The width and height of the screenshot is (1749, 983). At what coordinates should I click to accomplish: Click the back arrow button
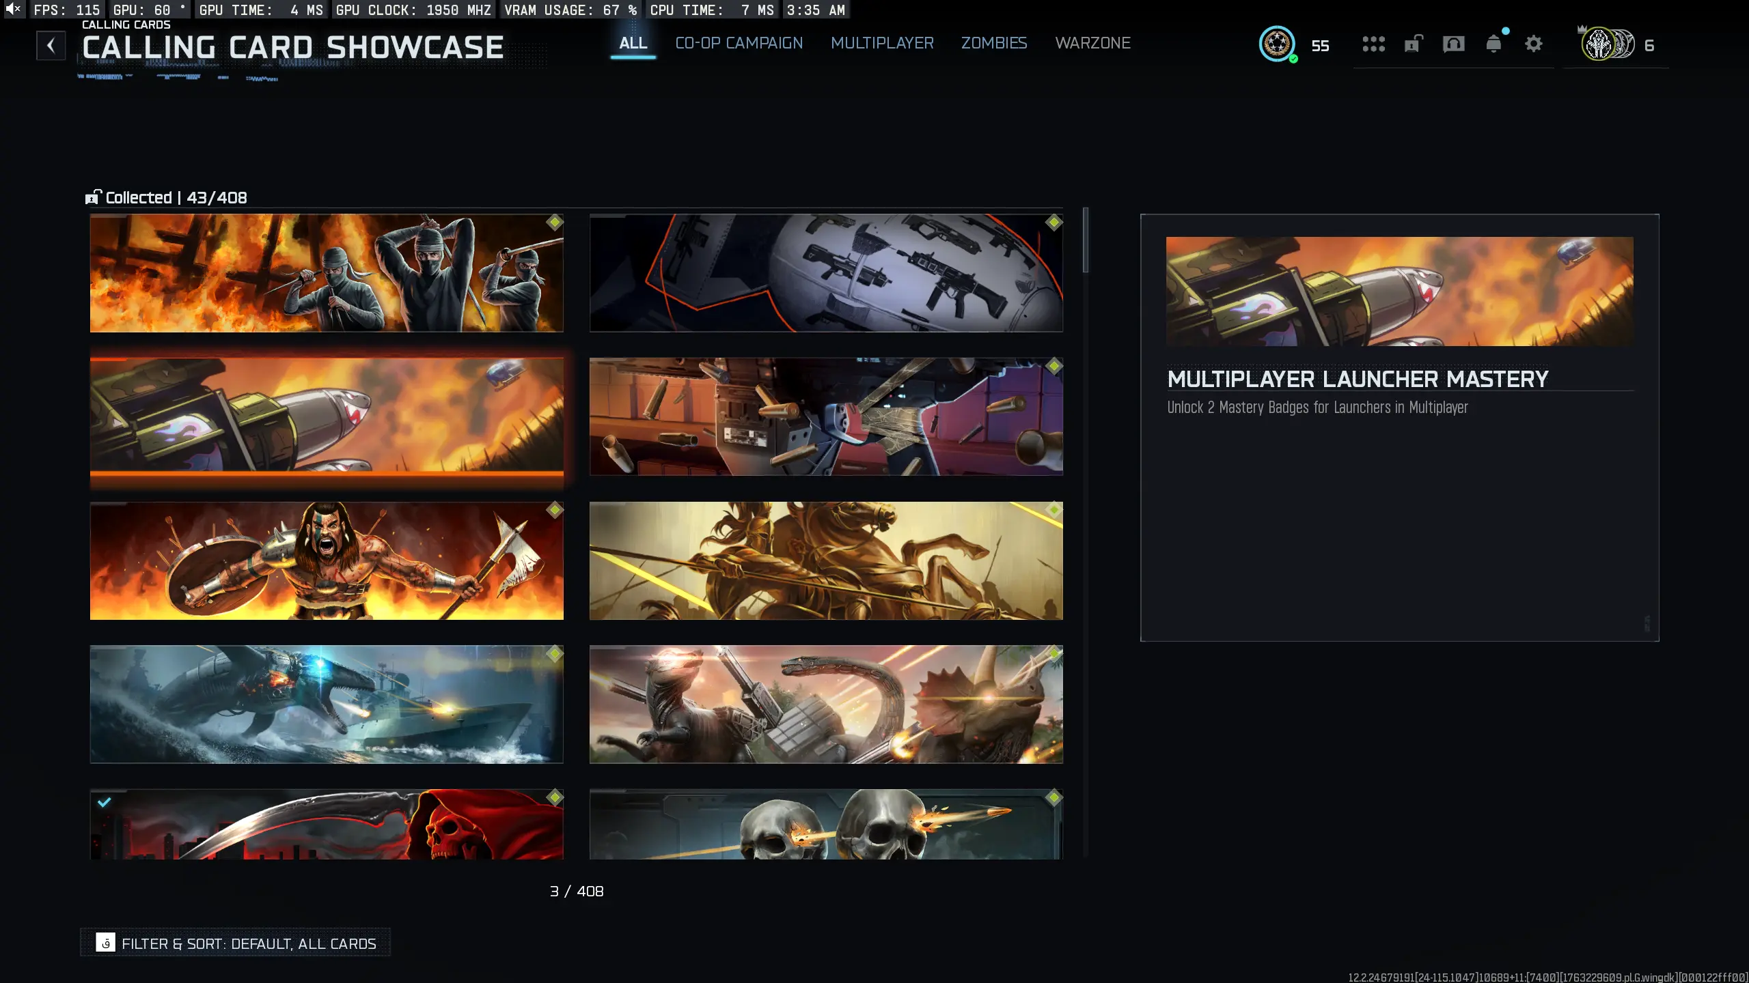pyautogui.click(x=51, y=46)
